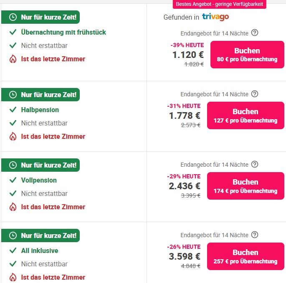Click checkmark next to All inklusive

coord(13,250)
